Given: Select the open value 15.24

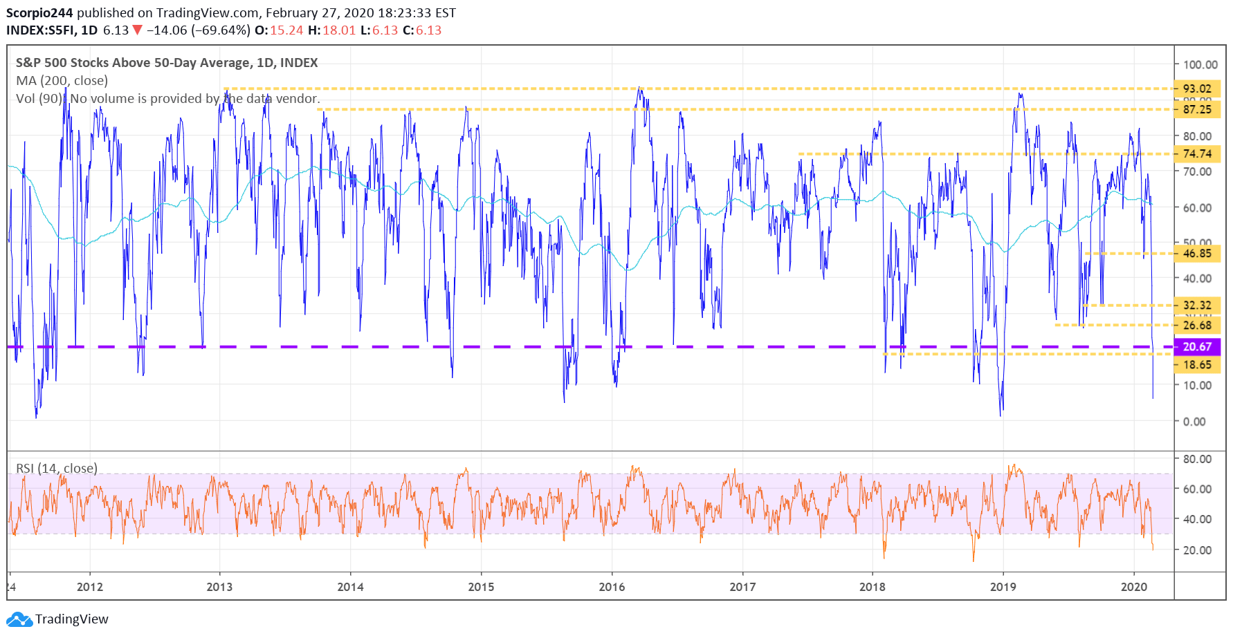Looking at the screenshot, I should (286, 30).
